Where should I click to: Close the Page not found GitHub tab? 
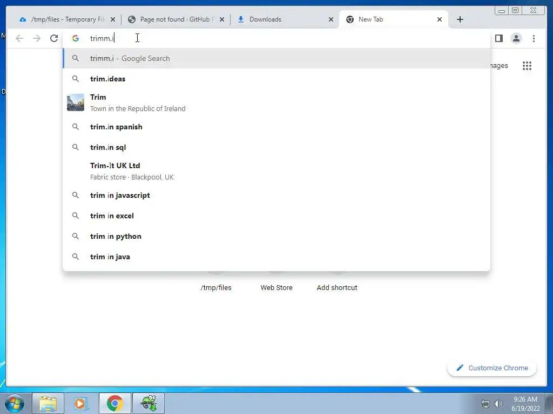click(x=222, y=19)
